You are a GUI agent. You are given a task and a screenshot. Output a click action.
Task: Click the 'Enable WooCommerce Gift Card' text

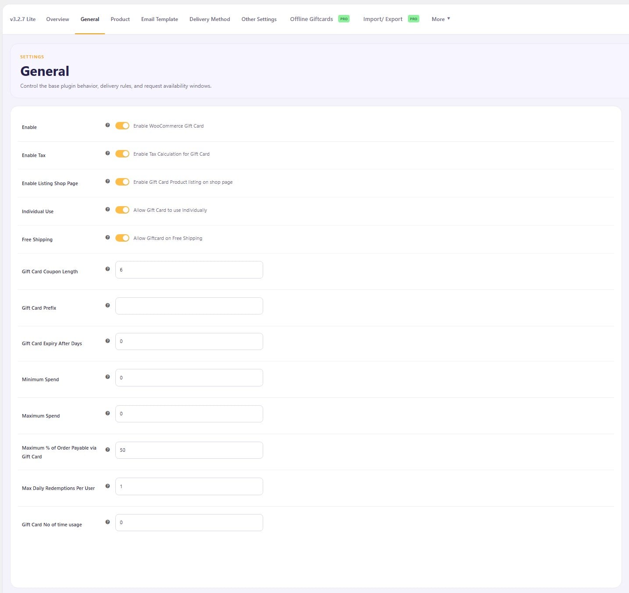[168, 126]
